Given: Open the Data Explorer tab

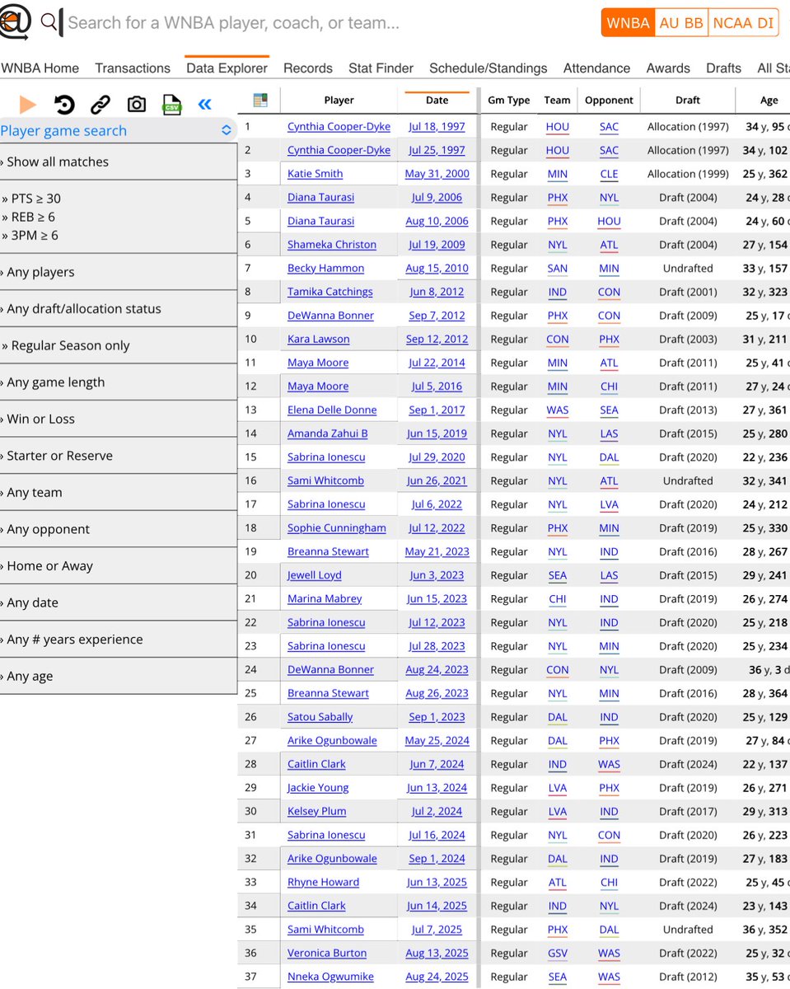Looking at the screenshot, I should tap(227, 68).
